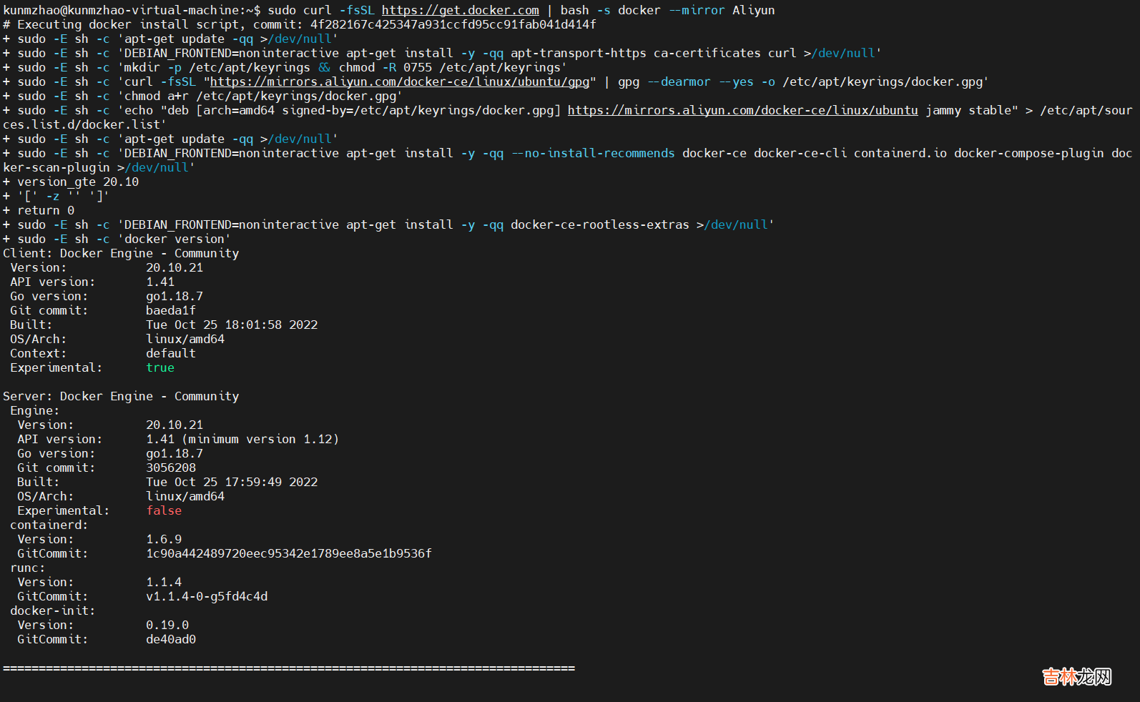Click the Context value default

[171, 353]
